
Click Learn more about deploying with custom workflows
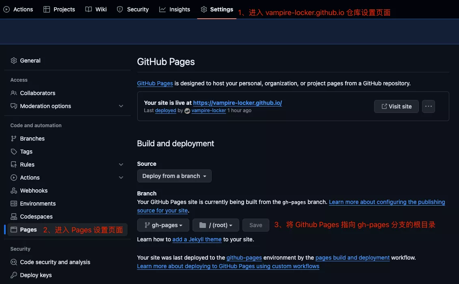228,266
